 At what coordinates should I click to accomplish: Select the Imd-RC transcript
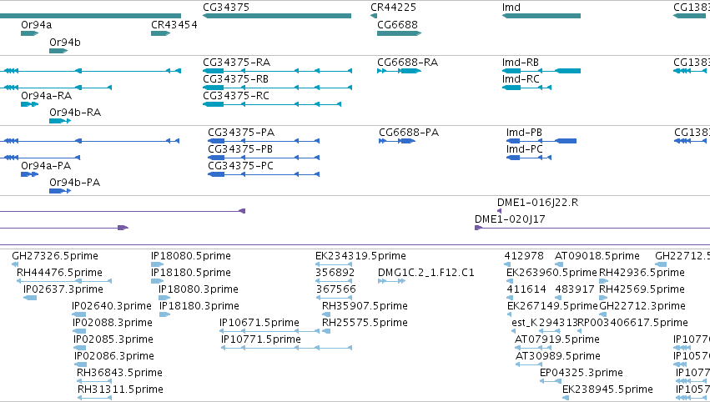(x=526, y=88)
